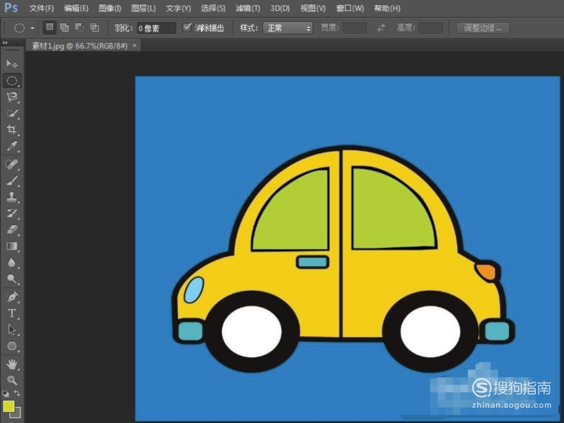Select the Move tool
The height and width of the screenshot is (423, 564).
[12, 64]
